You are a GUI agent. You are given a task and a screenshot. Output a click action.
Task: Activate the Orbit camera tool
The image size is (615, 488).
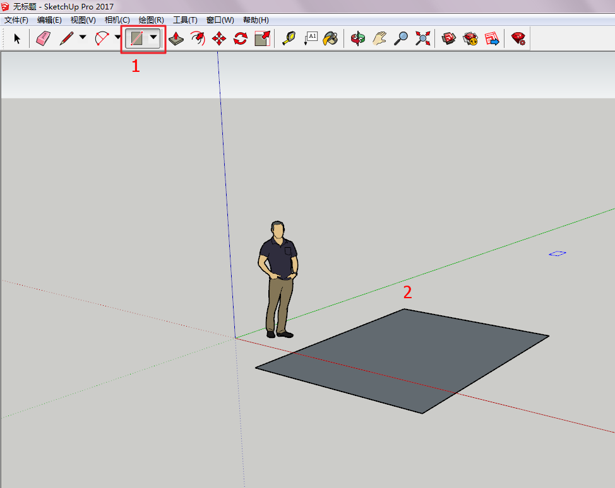pyautogui.click(x=358, y=39)
